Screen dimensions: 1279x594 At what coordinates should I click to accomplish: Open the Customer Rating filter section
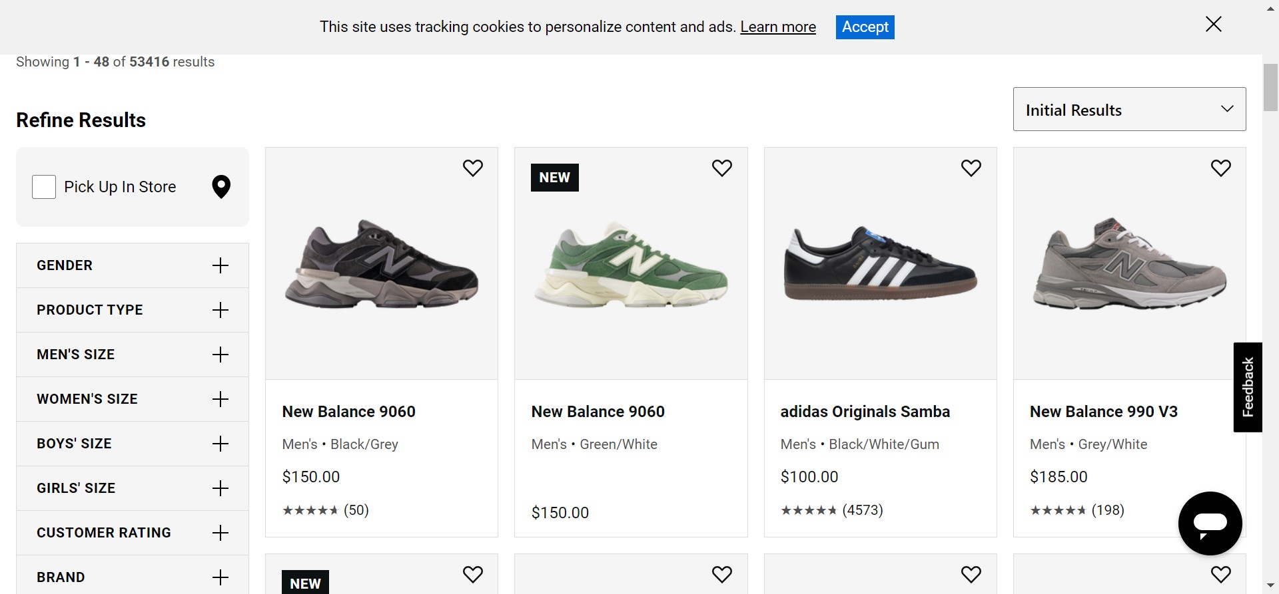click(x=220, y=533)
